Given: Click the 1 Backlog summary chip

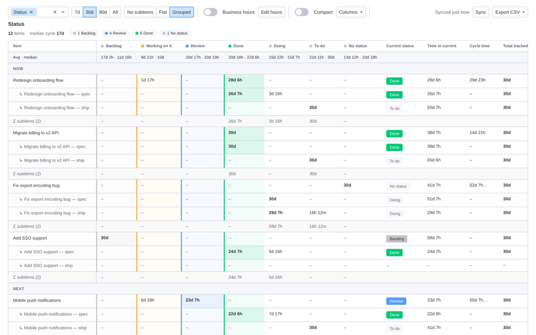Looking at the screenshot, I should [x=84, y=33].
